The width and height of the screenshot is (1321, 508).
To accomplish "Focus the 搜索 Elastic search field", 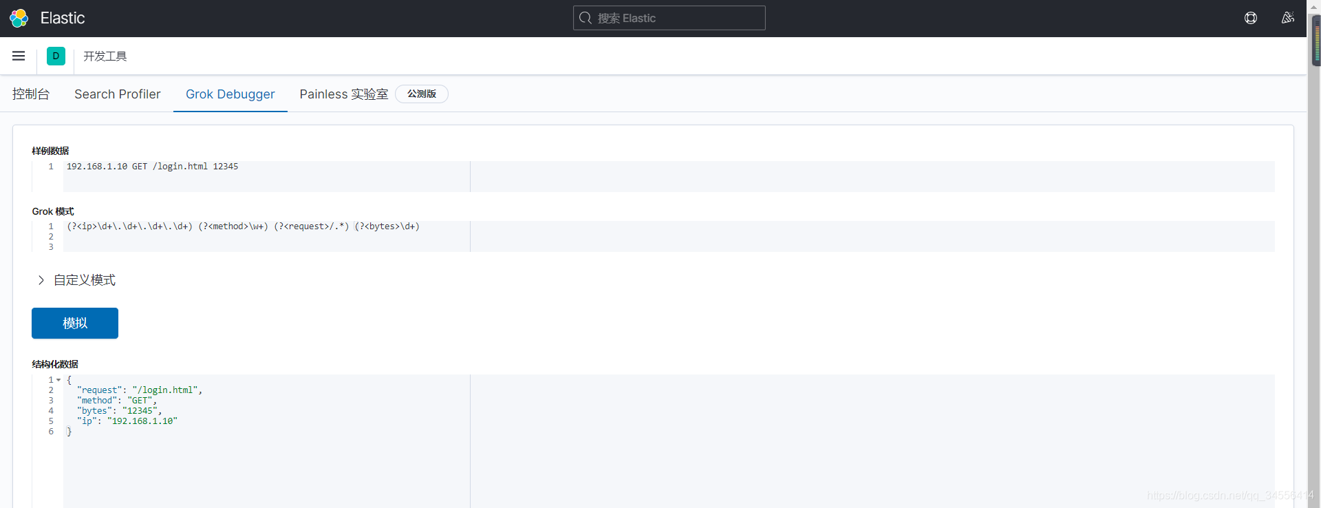I will pyautogui.click(x=669, y=18).
